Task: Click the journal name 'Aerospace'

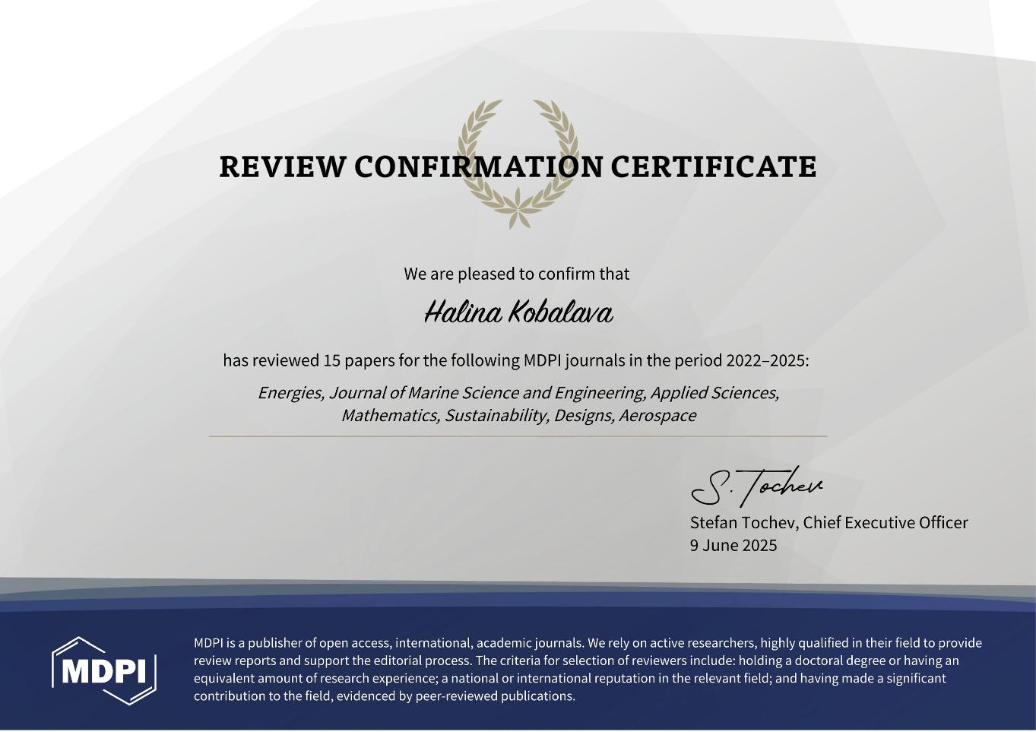Action: [x=657, y=416]
